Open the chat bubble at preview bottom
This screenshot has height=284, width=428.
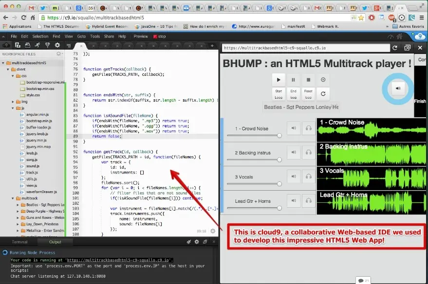click(x=363, y=281)
